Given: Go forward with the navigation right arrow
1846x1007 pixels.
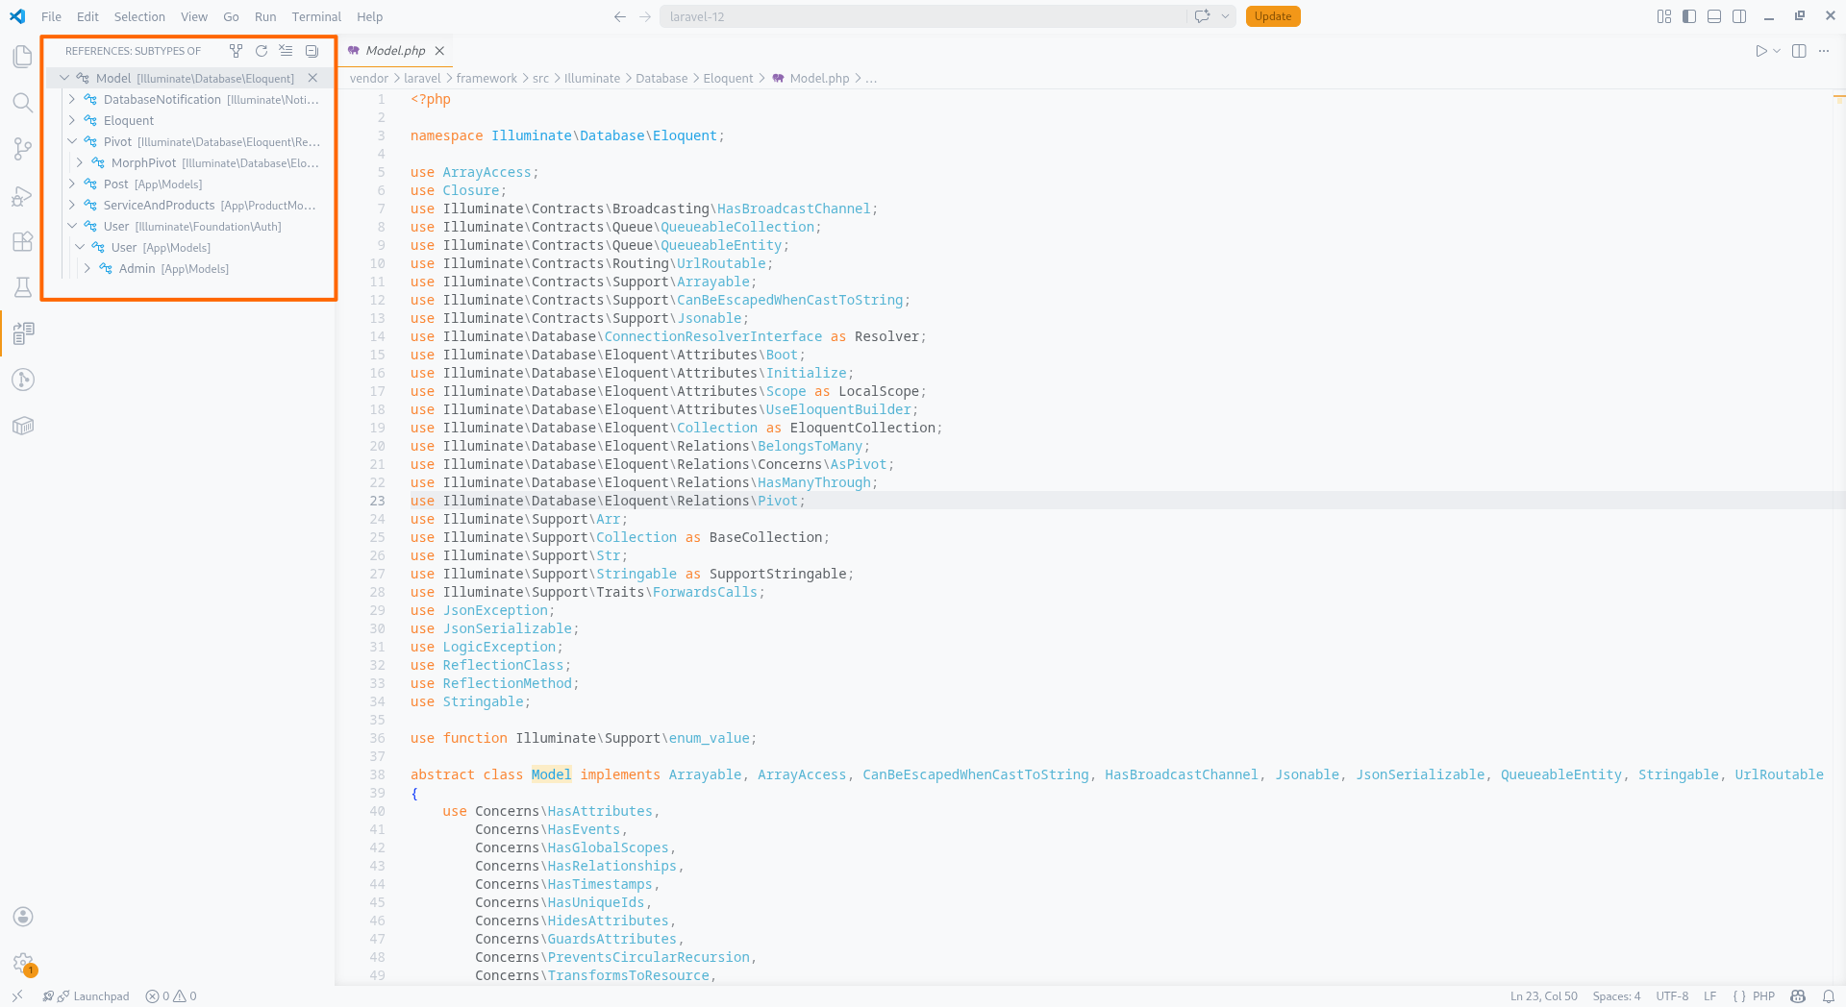Looking at the screenshot, I should 645,16.
